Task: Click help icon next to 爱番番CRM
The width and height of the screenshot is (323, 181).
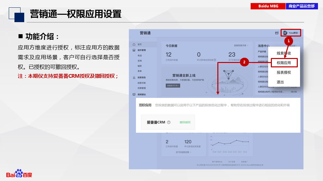Action: (169, 122)
